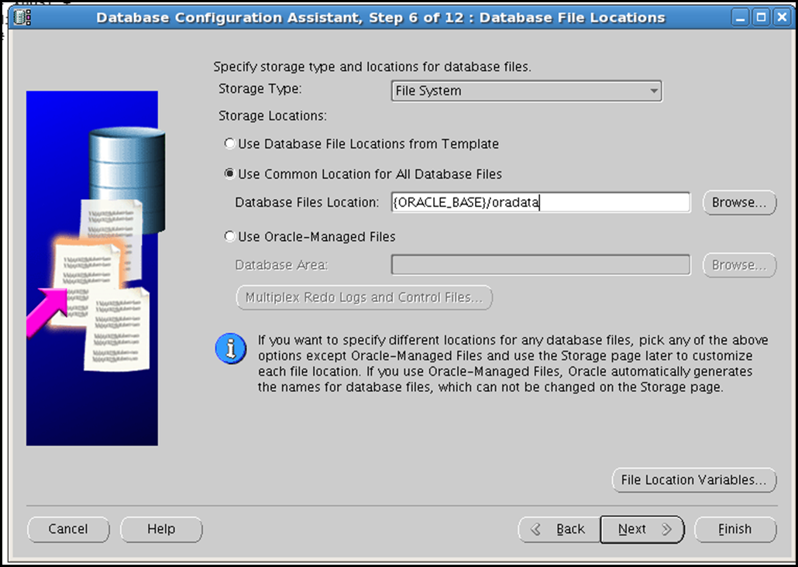Browse for the Database Files Location
This screenshot has width=798, height=567.
[739, 203]
